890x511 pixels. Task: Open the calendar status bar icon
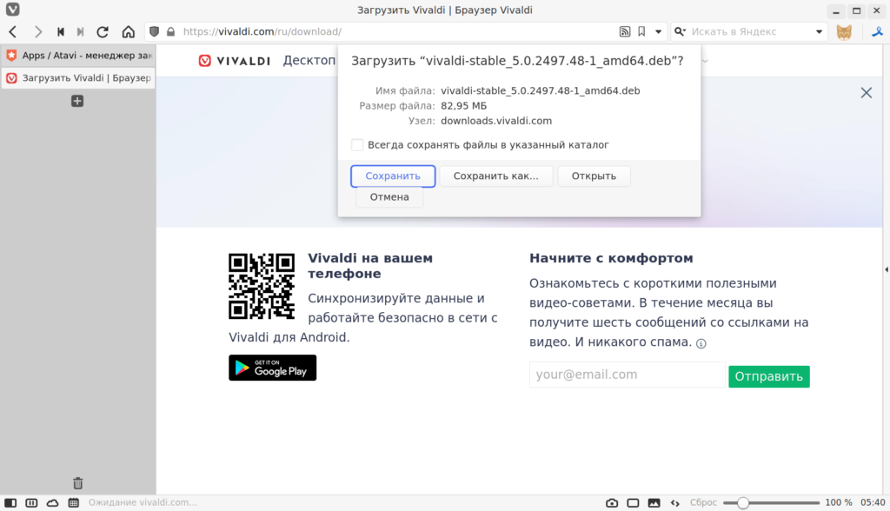(x=74, y=502)
